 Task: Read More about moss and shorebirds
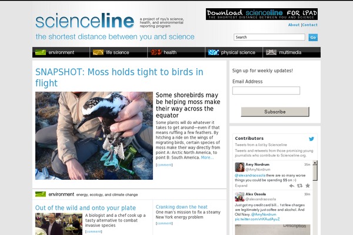coord(207,157)
